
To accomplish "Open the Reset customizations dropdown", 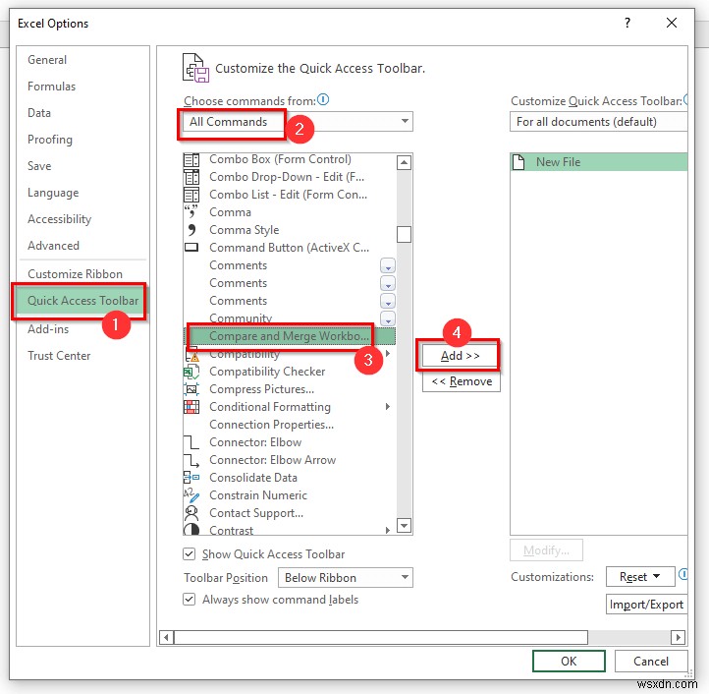I will (x=640, y=577).
